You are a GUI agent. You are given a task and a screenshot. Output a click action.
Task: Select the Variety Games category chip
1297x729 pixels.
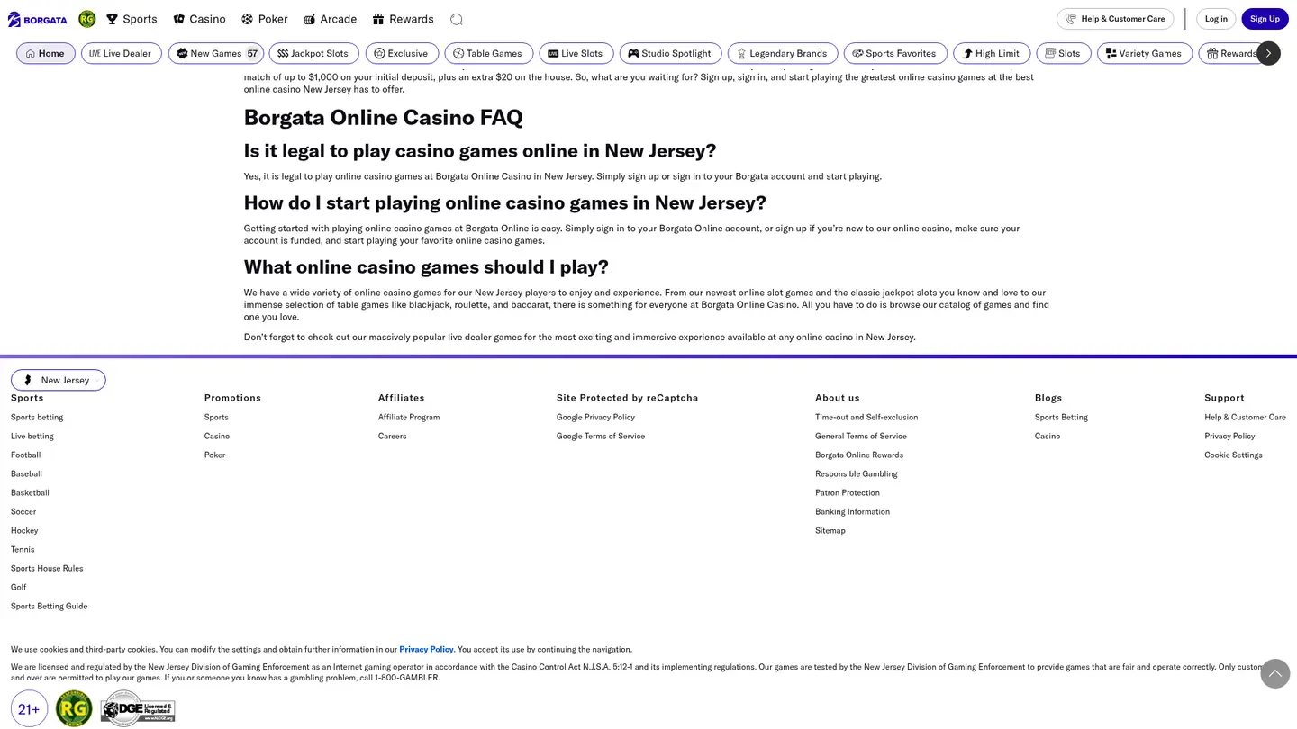1145,53
